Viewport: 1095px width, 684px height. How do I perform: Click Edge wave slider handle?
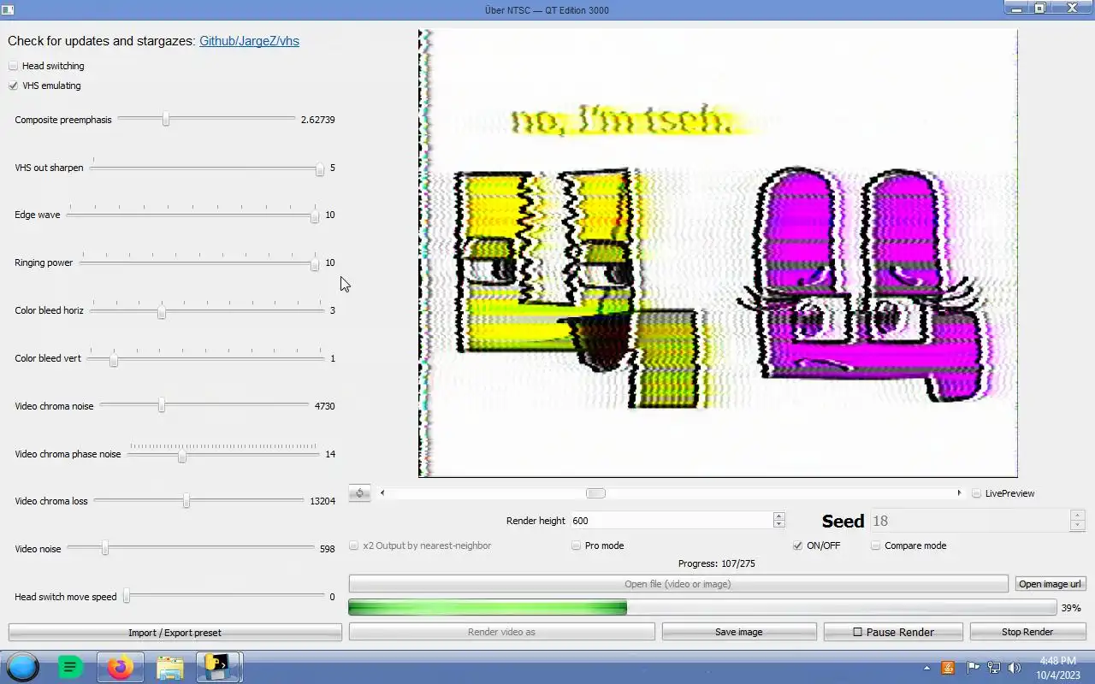click(x=315, y=216)
